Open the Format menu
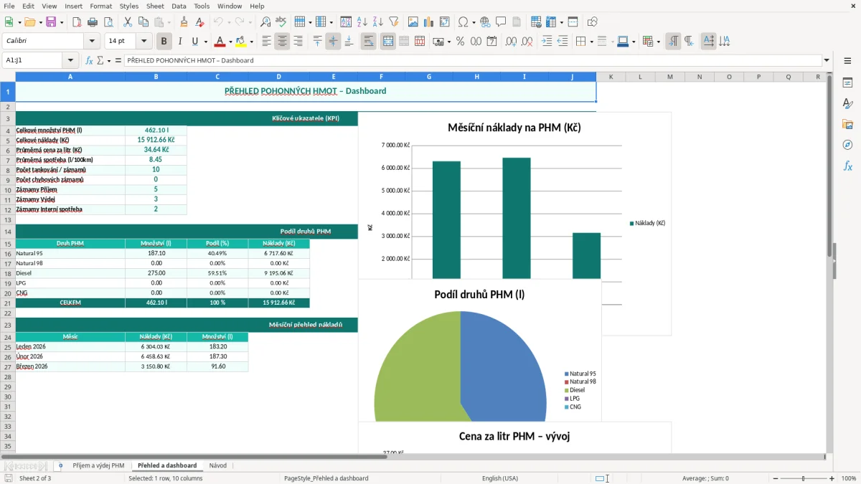 pos(100,6)
